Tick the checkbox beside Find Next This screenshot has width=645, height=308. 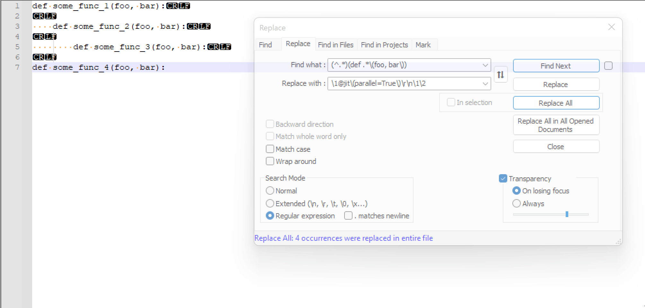pyautogui.click(x=608, y=66)
